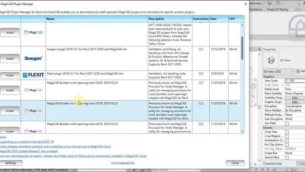
Task: Open PDF instructions for r2019 work openings tool
Action: [x=201, y=104]
